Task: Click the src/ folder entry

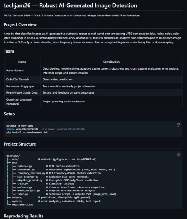Action: point(14,162)
